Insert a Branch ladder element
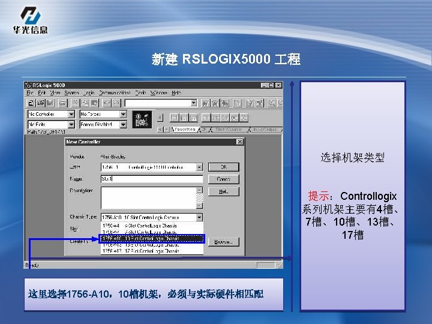Image resolution: width=432 pixels, height=324 pixels. tap(184, 118)
